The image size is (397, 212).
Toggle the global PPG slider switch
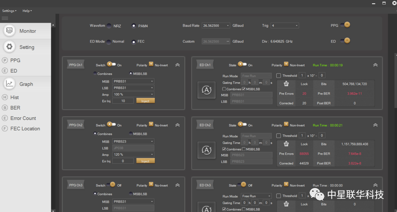[346, 25]
